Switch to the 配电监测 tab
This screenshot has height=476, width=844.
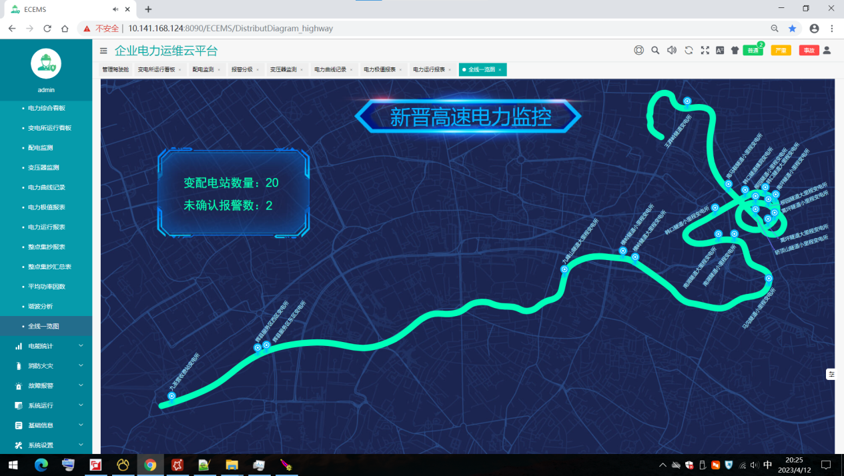[202, 69]
